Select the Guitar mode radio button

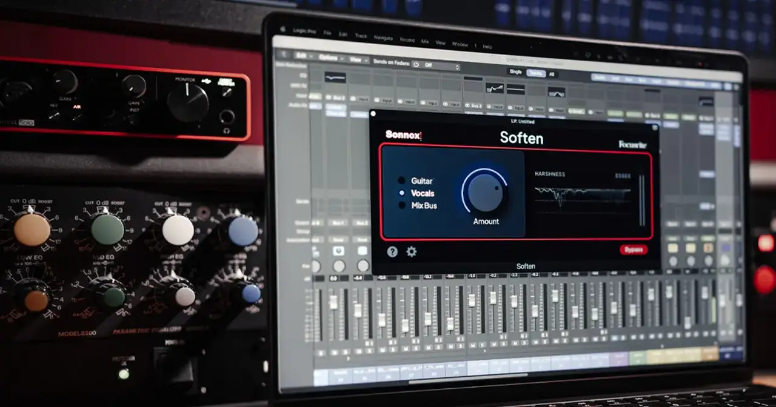pyautogui.click(x=401, y=180)
